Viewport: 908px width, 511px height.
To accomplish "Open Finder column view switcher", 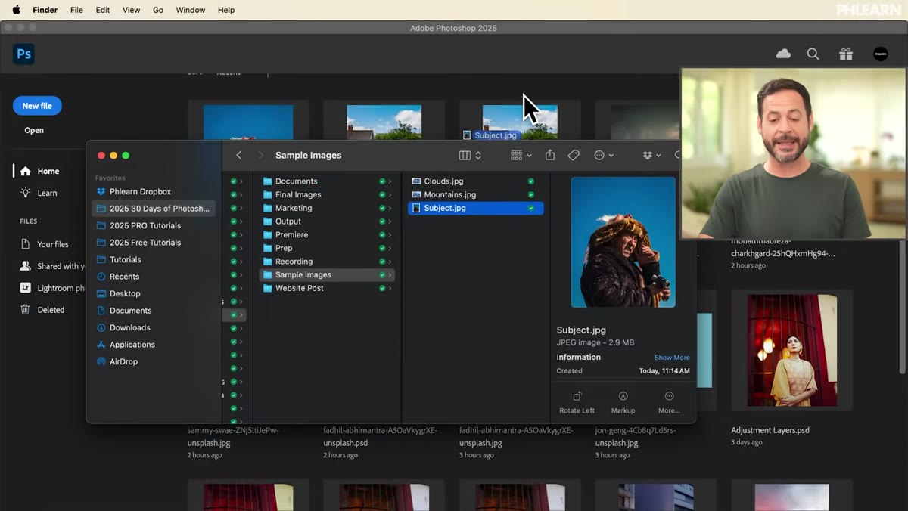I will (x=470, y=155).
